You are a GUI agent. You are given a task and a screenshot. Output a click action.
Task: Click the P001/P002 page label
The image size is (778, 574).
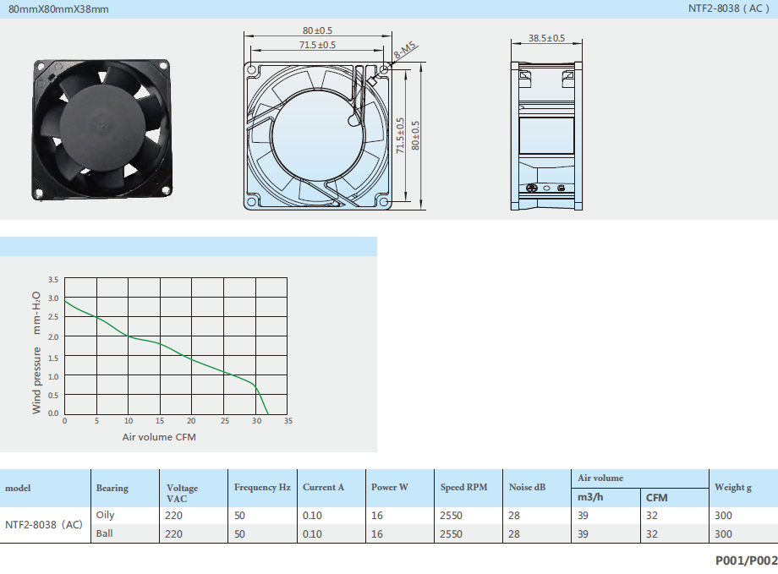coord(746,560)
